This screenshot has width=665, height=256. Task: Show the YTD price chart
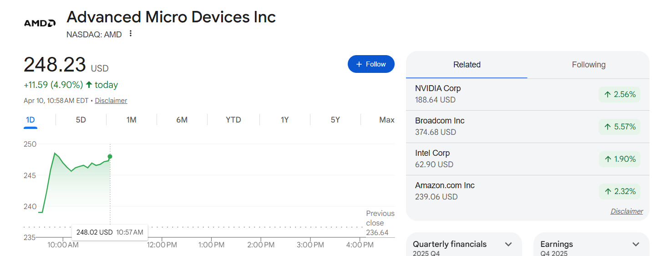[x=233, y=120]
